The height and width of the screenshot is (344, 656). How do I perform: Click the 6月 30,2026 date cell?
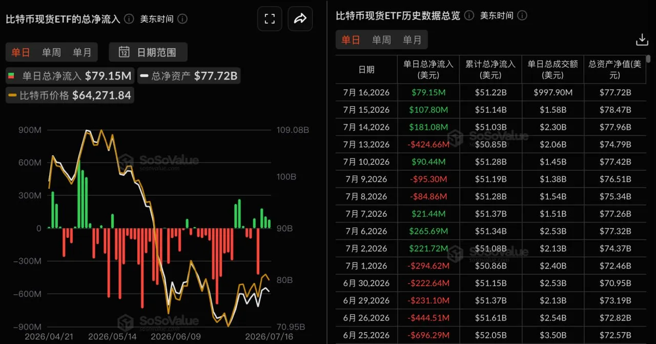pyautogui.click(x=366, y=283)
